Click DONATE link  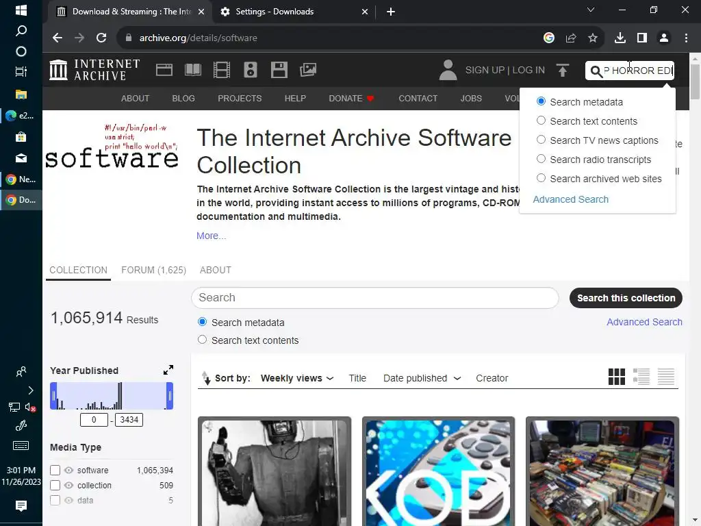(x=351, y=99)
